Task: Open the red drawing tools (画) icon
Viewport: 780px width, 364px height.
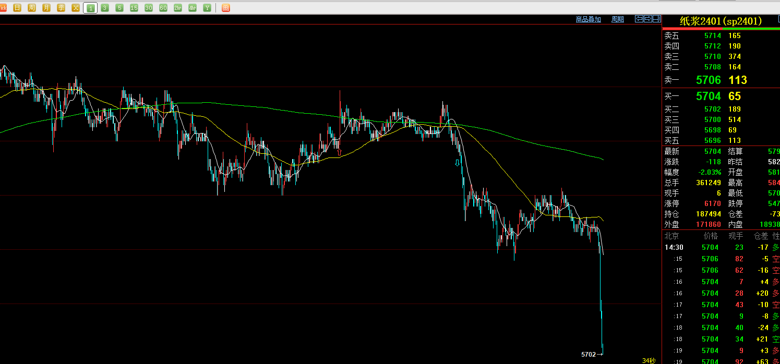Action: pyautogui.click(x=225, y=8)
